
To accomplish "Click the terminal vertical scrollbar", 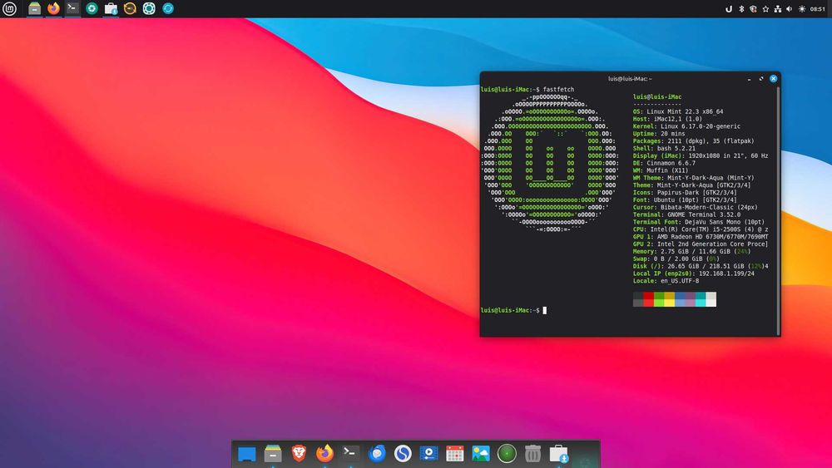I will [778, 211].
